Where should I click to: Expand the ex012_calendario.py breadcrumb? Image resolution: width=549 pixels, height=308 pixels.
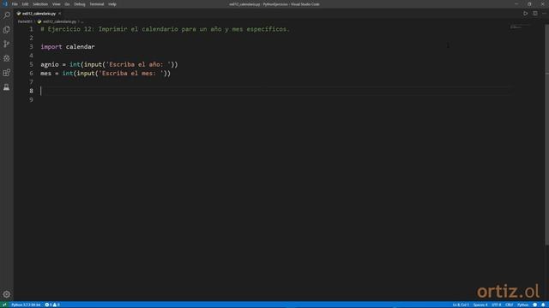pos(59,21)
